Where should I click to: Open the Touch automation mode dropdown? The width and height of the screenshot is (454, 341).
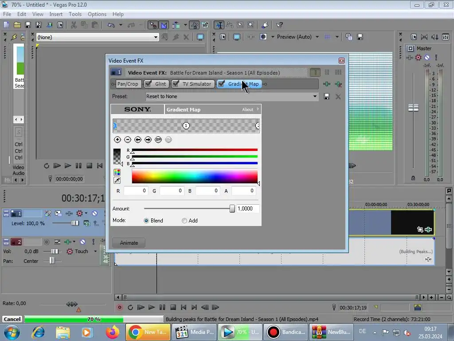[x=95, y=251]
